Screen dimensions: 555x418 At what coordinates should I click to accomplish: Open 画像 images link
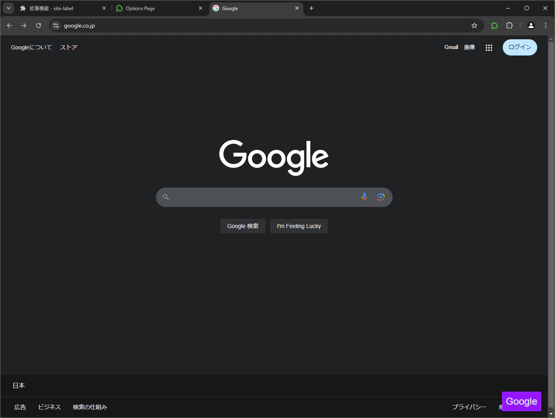point(470,47)
